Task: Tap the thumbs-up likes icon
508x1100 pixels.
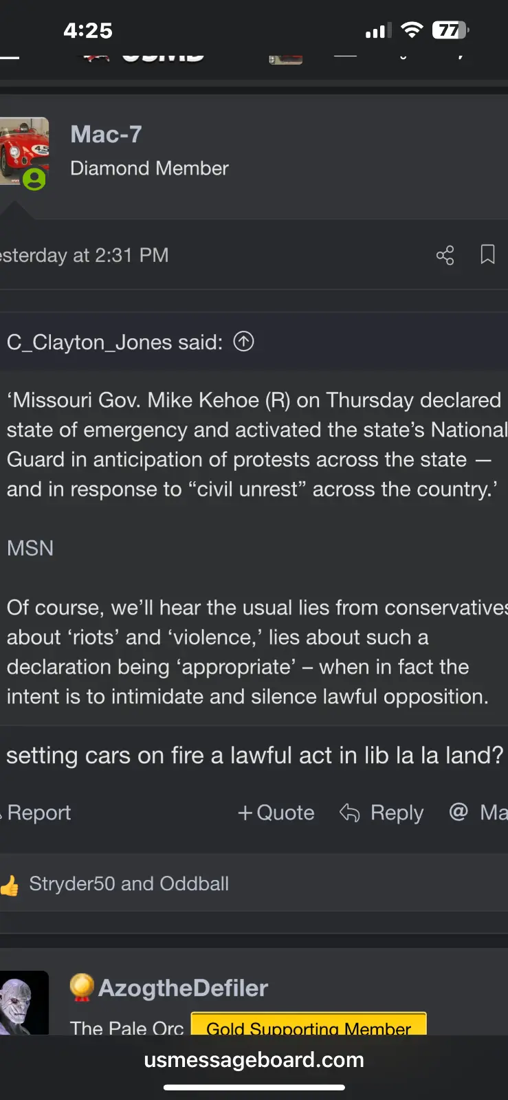Action: point(10,885)
